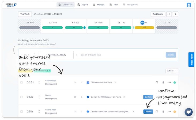Click Monday's green hours bar

(x=52, y=28)
